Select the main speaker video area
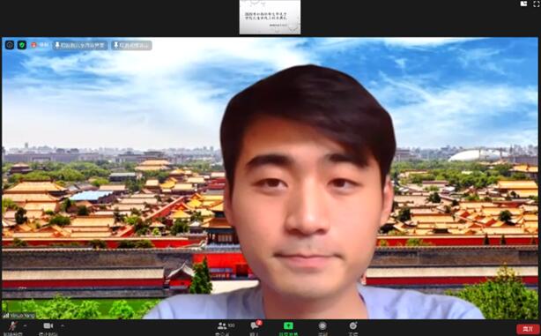Image resolution: width=541 pixels, height=336 pixels. click(x=270, y=178)
